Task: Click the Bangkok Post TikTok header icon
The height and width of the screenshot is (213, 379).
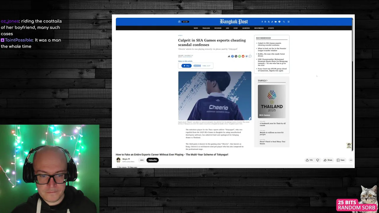Action: (272, 22)
